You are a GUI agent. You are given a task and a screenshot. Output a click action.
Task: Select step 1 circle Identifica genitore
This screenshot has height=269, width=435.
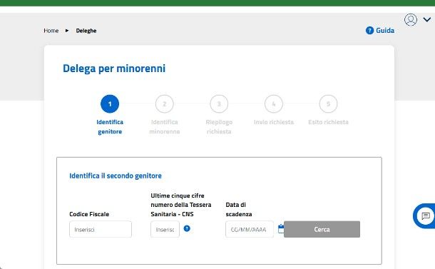[110, 104]
